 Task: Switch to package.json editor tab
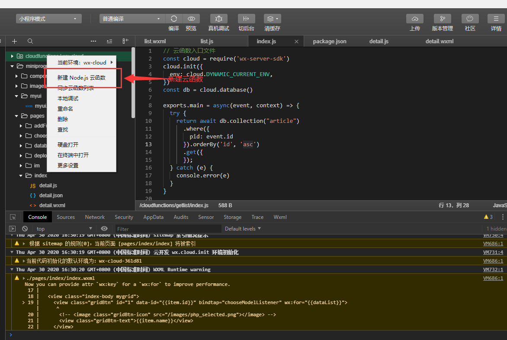click(x=330, y=42)
